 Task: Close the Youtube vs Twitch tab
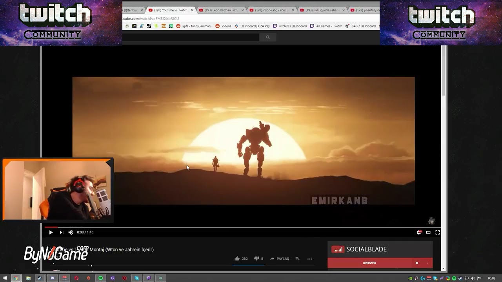[192, 10]
